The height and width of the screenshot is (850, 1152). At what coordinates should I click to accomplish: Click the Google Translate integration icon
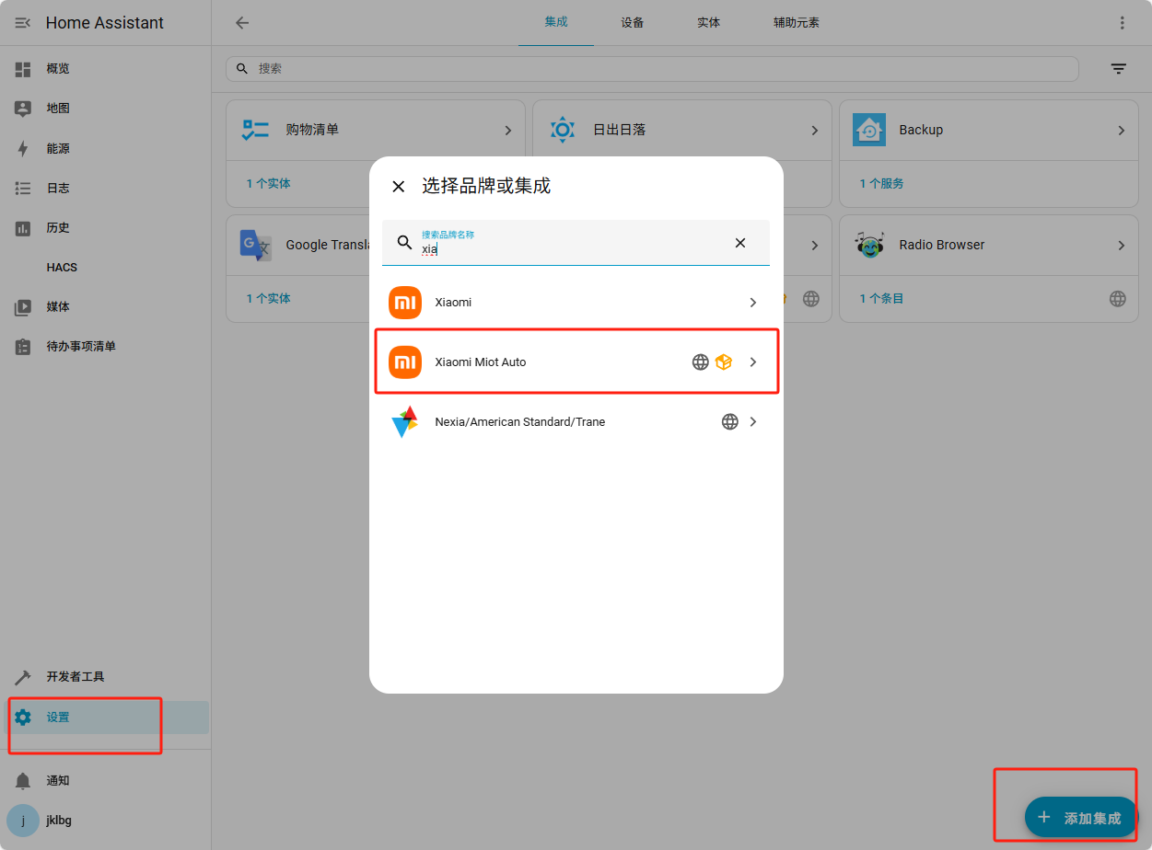point(255,245)
